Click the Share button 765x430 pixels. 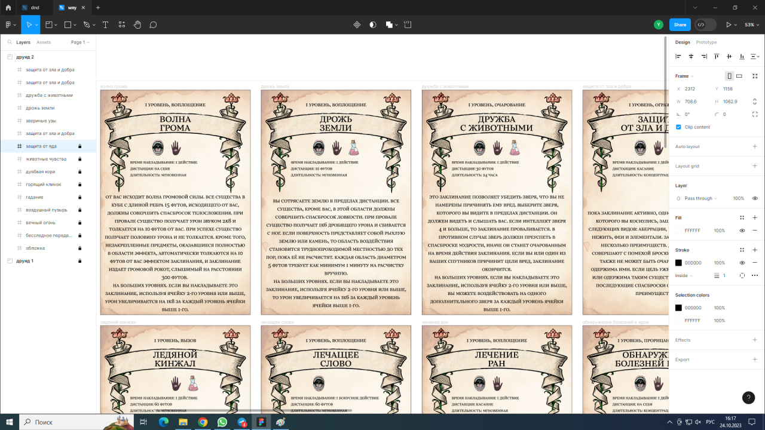click(x=680, y=24)
